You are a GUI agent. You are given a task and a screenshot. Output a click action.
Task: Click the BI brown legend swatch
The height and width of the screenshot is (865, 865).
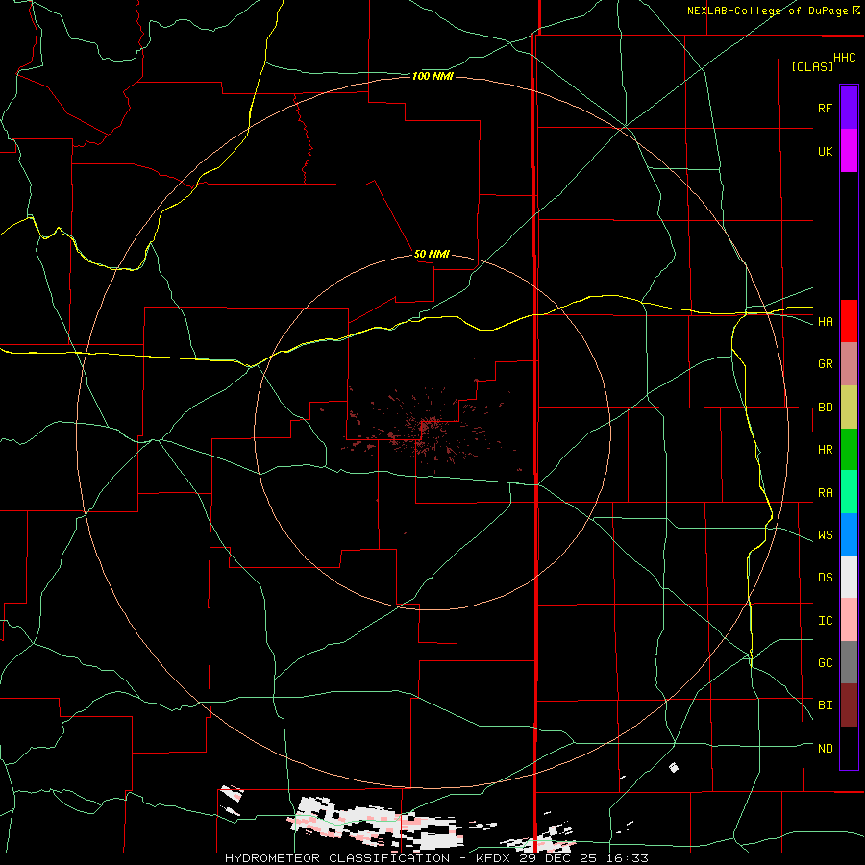pos(849,705)
